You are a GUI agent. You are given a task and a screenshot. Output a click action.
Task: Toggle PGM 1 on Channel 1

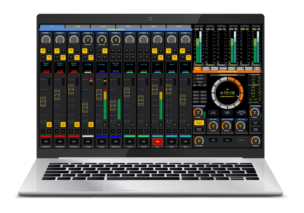point(43,51)
